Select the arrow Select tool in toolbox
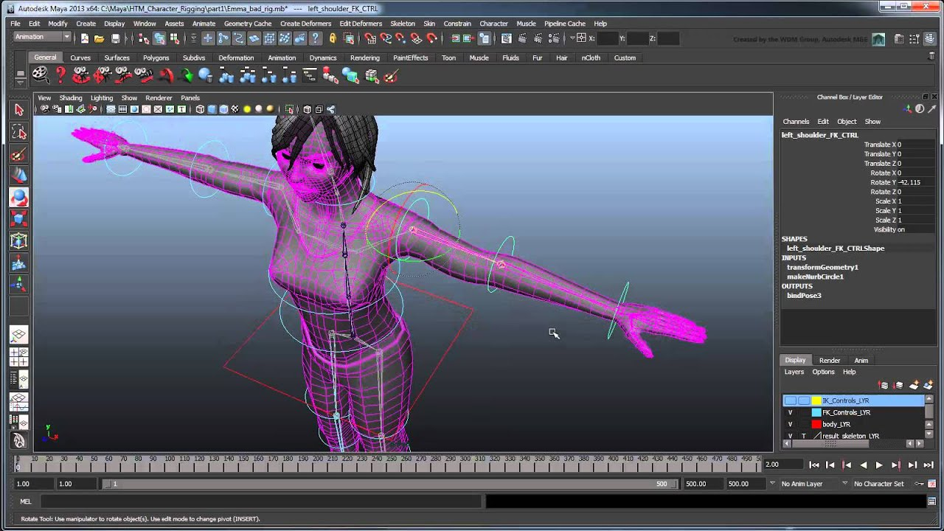The image size is (944, 531). pos(19,111)
